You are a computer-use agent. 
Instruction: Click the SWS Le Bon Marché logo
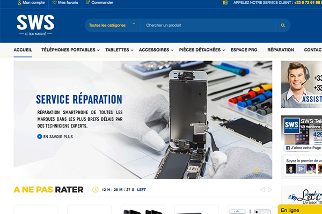coord(35,25)
